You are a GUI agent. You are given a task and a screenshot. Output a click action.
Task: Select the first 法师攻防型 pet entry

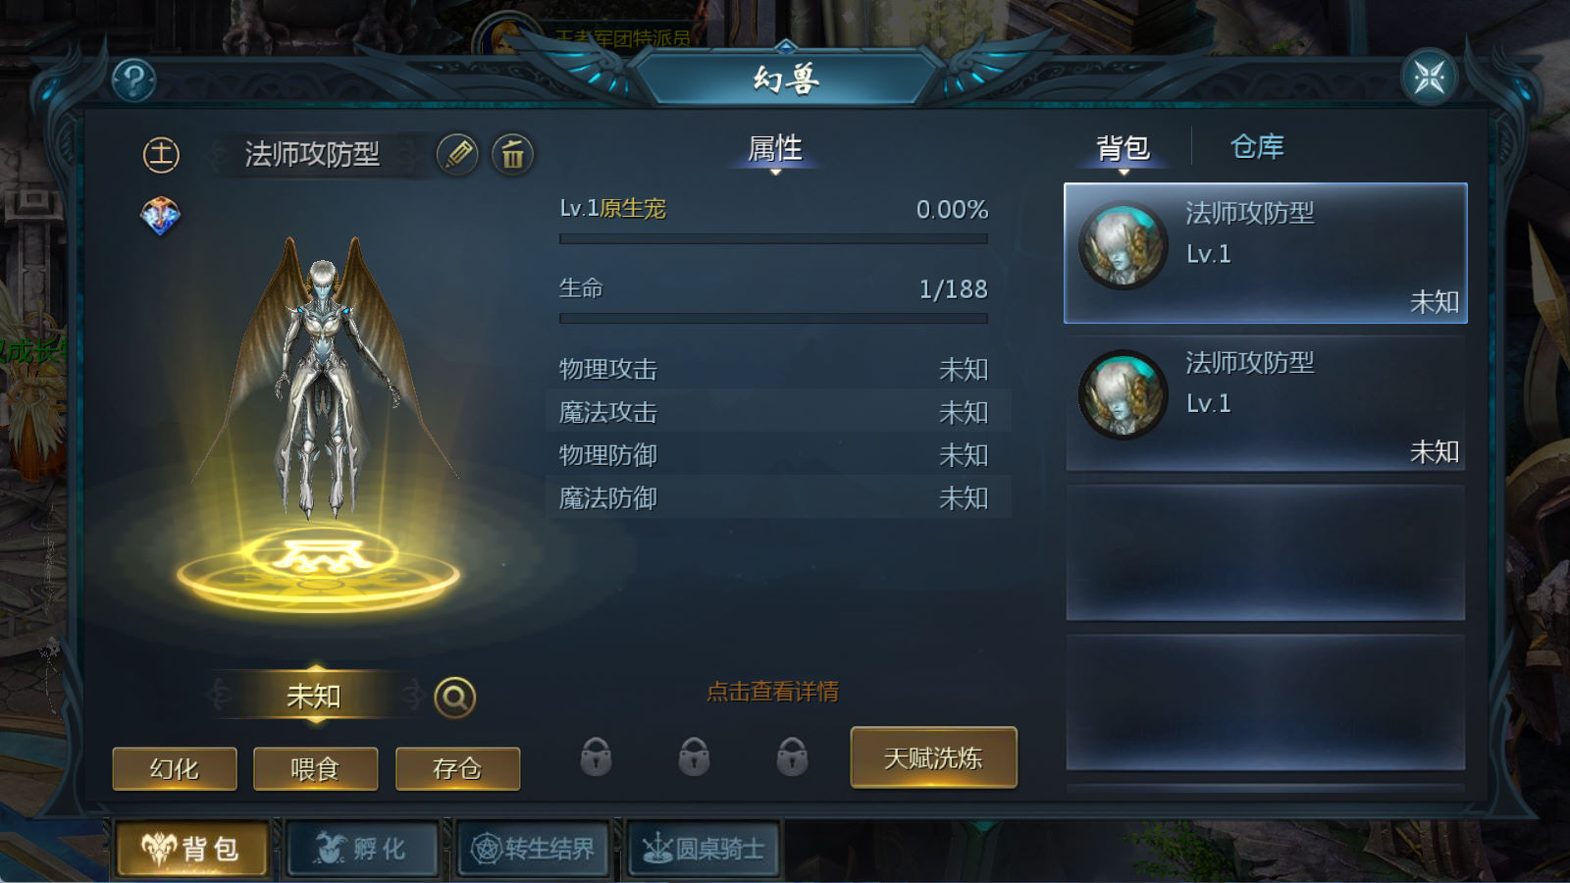tap(1266, 253)
